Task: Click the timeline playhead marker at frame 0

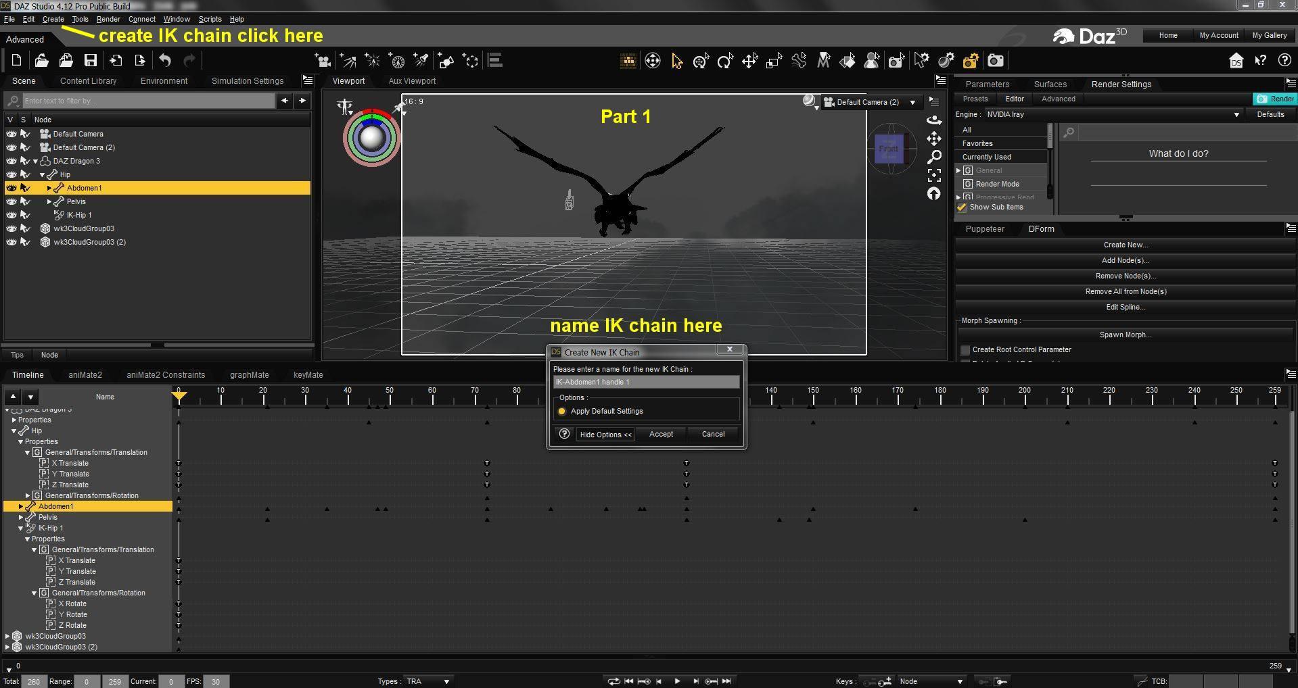Action: click(179, 395)
